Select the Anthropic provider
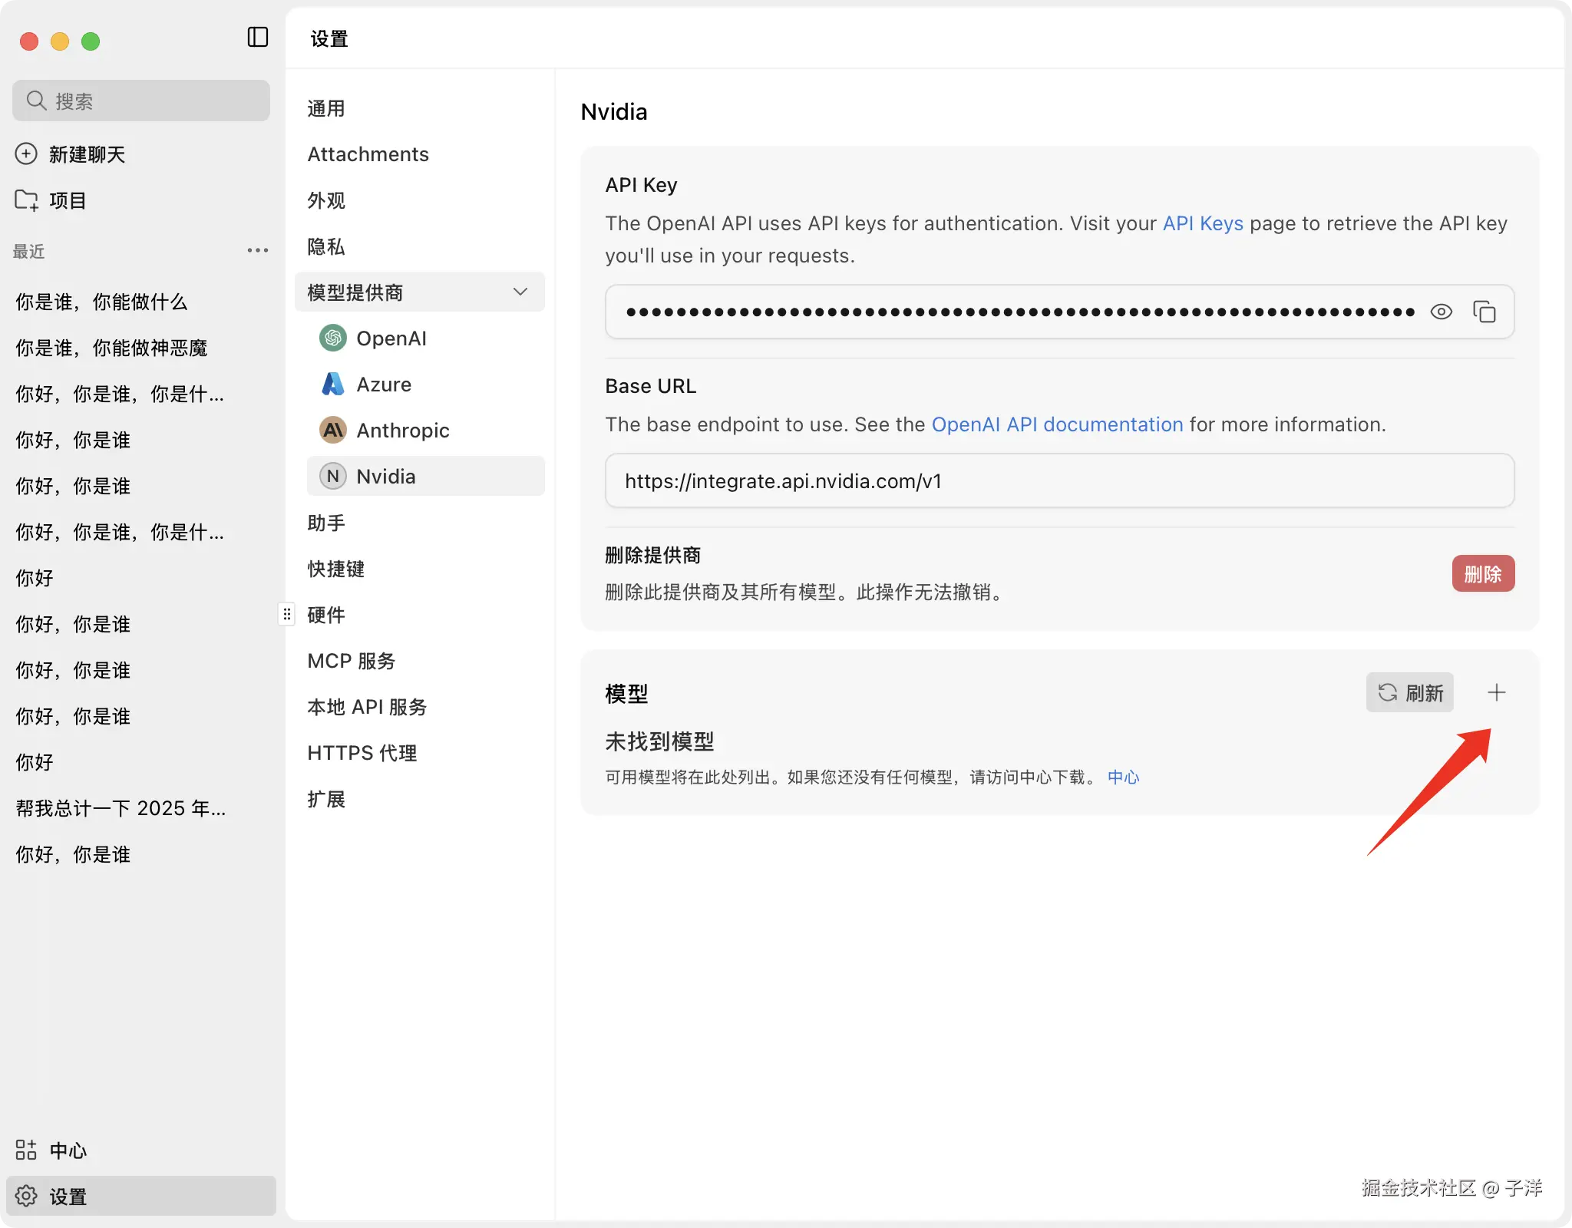The height and width of the screenshot is (1228, 1572). click(x=402, y=431)
